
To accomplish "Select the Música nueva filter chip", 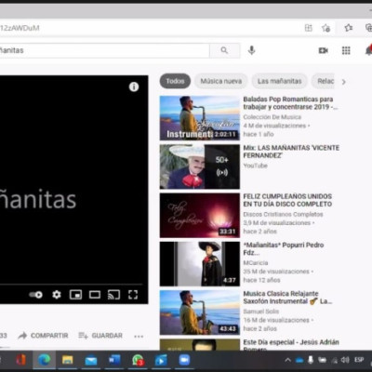I will [x=221, y=81].
